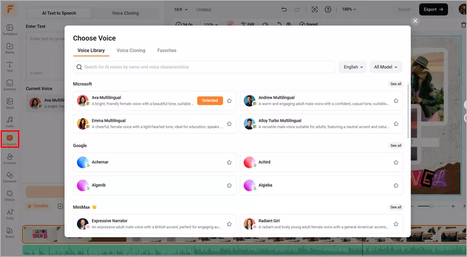Open the Media sidebar panel
Screen dimensions: 467x257
tap(9, 48)
